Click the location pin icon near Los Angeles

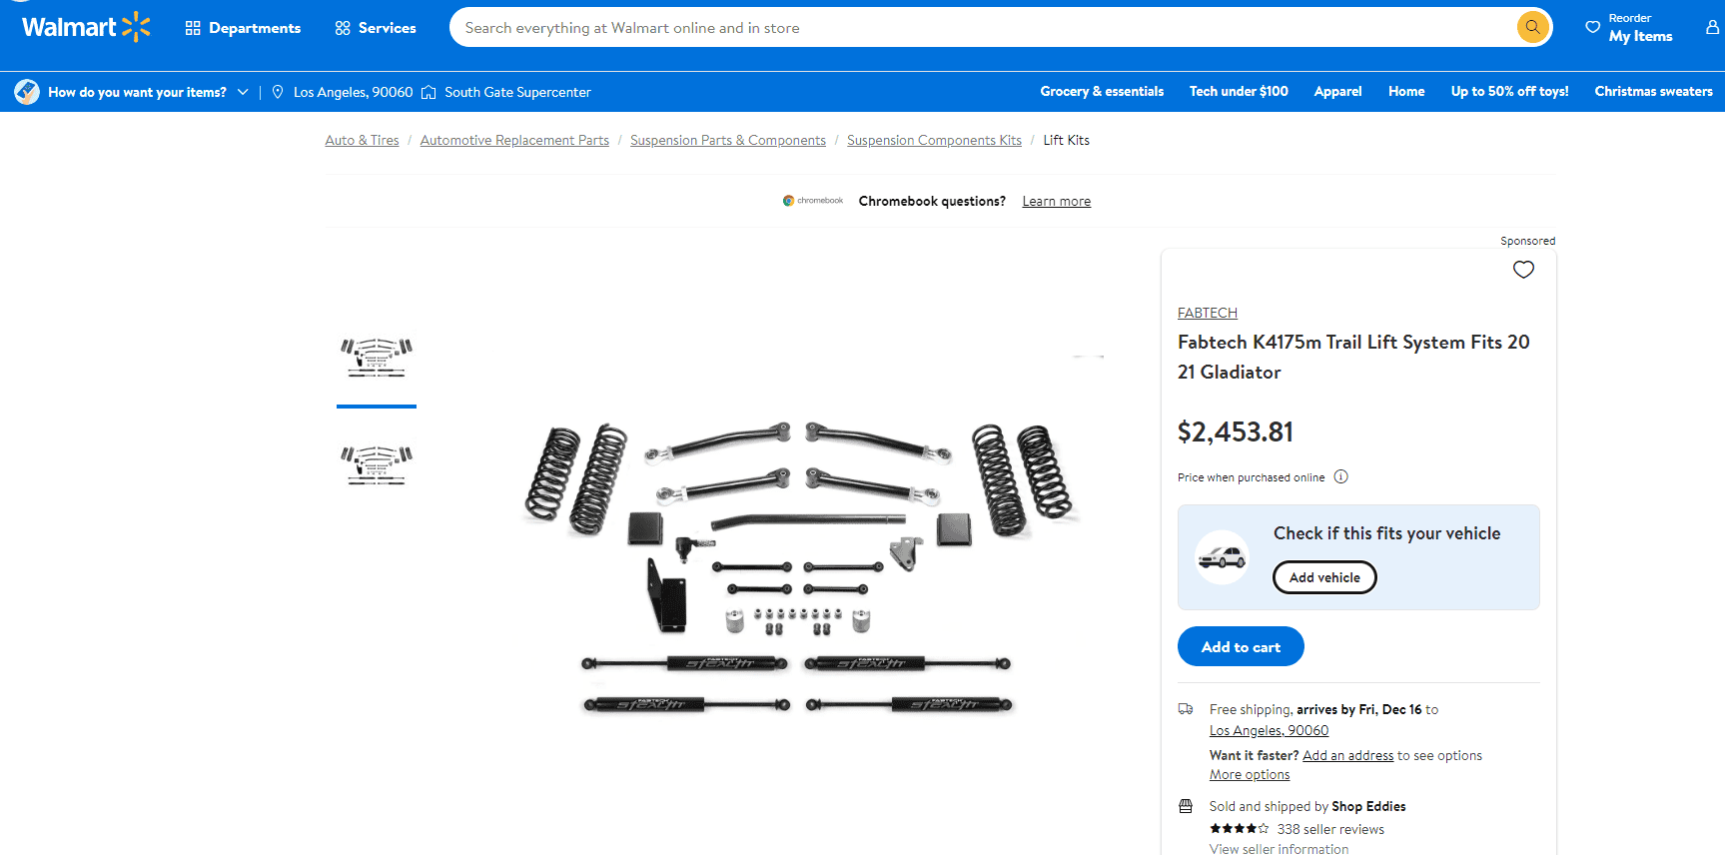point(278,92)
